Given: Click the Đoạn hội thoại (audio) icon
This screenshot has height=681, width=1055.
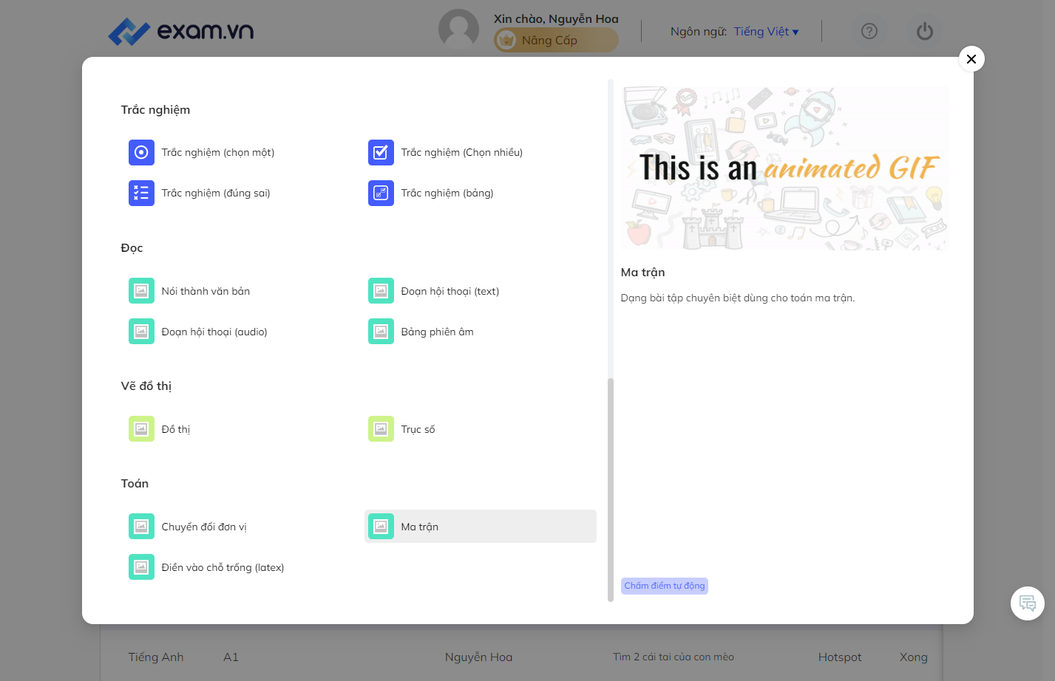Looking at the screenshot, I should 141,332.
